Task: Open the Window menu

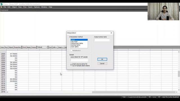Action: [x=44, y=7]
